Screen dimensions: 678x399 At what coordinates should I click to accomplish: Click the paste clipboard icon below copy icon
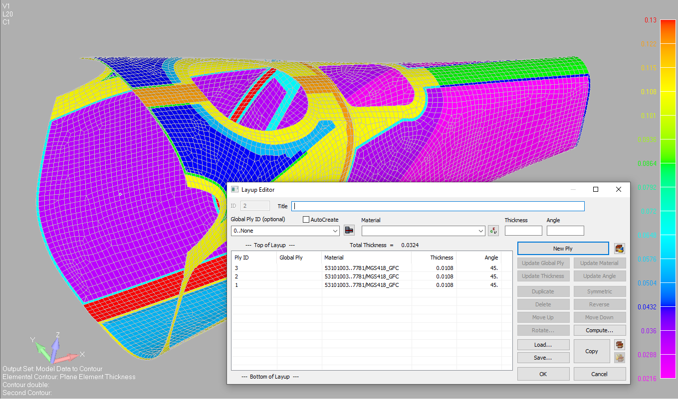point(619,357)
